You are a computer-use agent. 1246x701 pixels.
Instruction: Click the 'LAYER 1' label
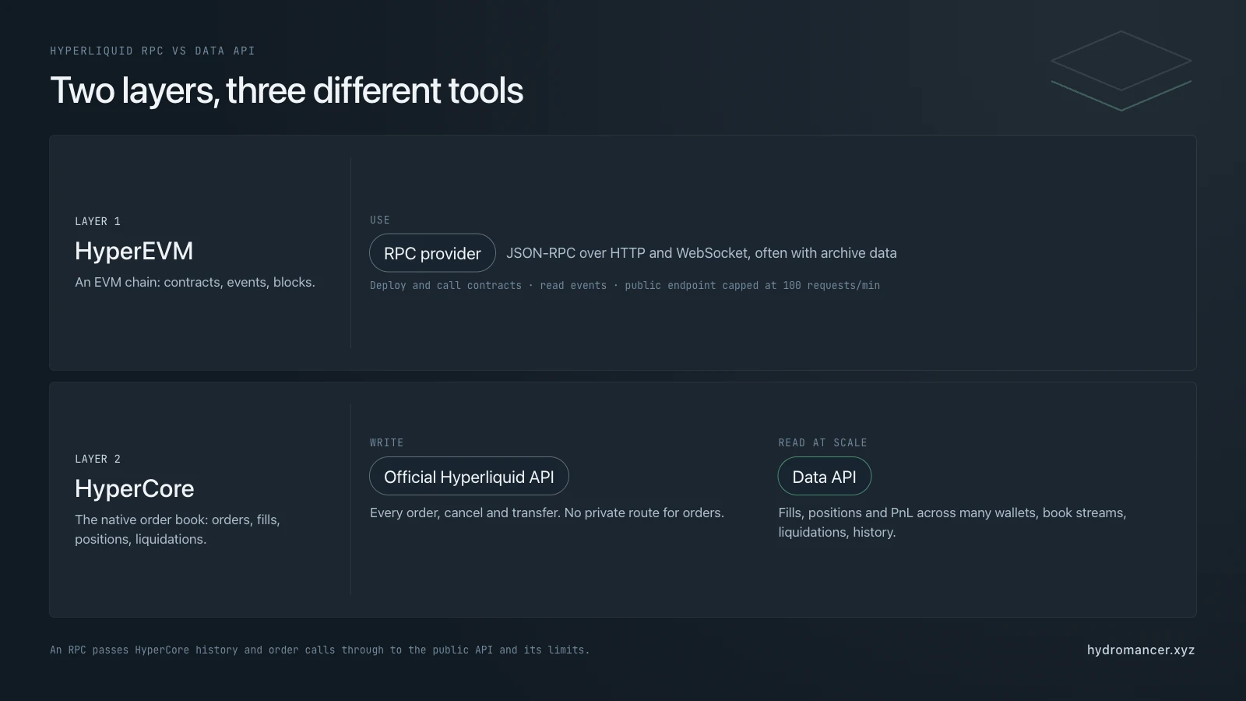97,221
